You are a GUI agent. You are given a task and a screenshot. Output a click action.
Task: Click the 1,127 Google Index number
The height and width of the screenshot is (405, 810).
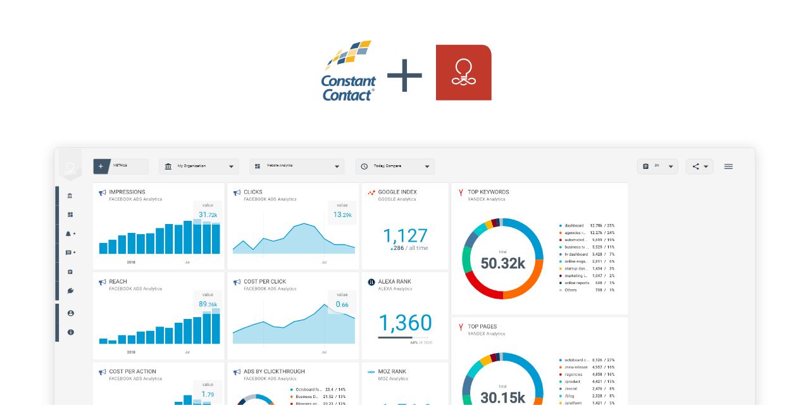(x=405, y=235)
